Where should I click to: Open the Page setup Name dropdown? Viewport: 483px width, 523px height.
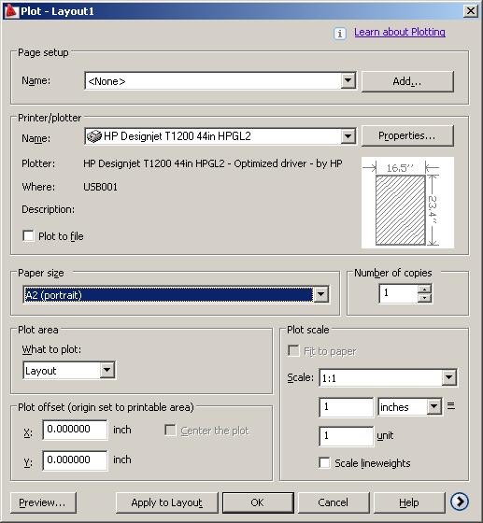348,80
